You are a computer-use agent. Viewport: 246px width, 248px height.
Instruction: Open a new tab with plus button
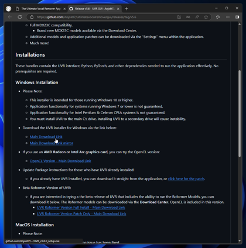coord(127,9)
